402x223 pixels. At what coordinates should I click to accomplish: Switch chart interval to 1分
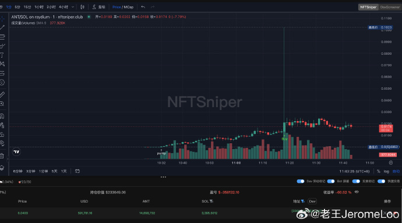point(9,7)
